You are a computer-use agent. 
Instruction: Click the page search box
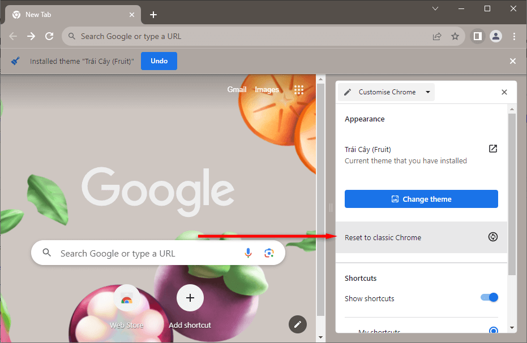158,253
